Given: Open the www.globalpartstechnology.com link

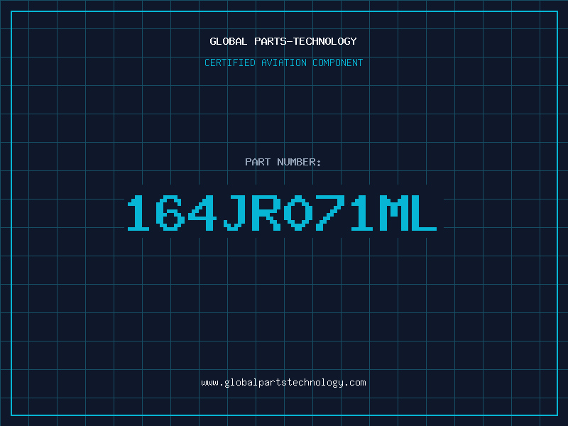Looking at the screenshot, I should click(283, 383).
